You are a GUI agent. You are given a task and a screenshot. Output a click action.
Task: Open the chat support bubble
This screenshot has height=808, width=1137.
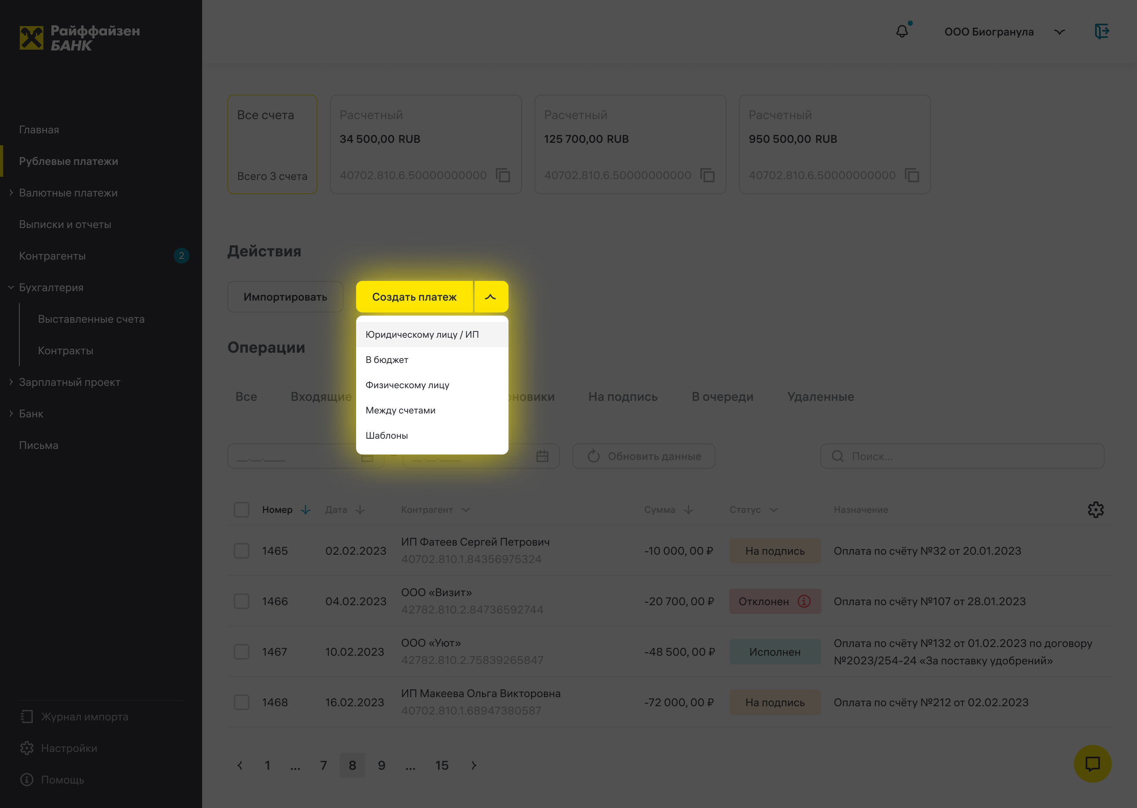click(x=1092, y=764)
